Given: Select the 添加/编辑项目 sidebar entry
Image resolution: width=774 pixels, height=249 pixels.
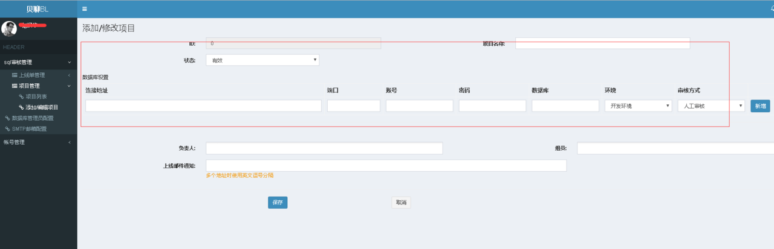Looking at the screenshot, I should point(42,107).
